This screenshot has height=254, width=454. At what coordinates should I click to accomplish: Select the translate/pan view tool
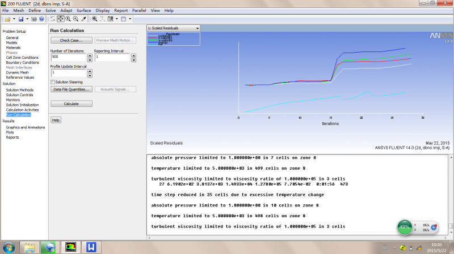tap(61, 19)
